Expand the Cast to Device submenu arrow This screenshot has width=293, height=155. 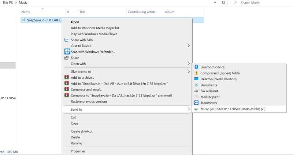coord(189,46)
